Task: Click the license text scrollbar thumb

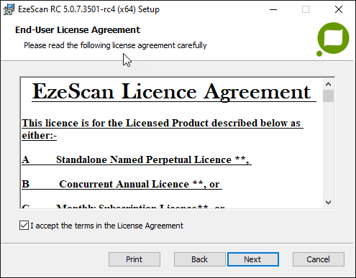Action: (x=328, y=96)
